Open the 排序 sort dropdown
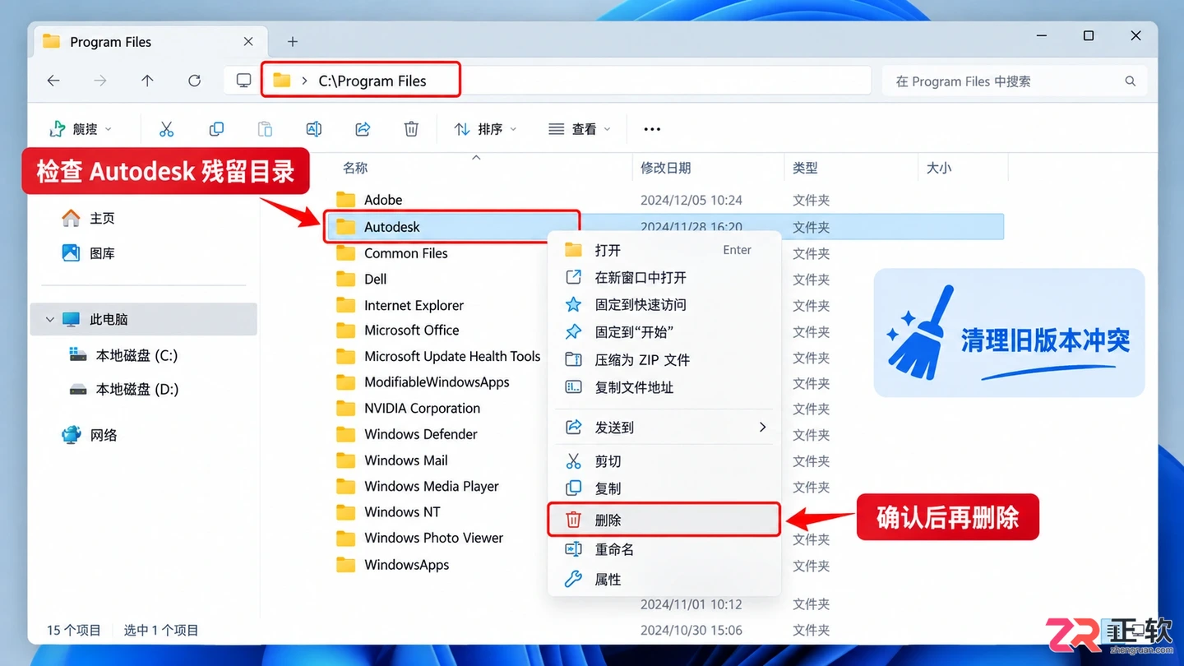This screenshot has height=666, width=1184. tap(486, 129)
